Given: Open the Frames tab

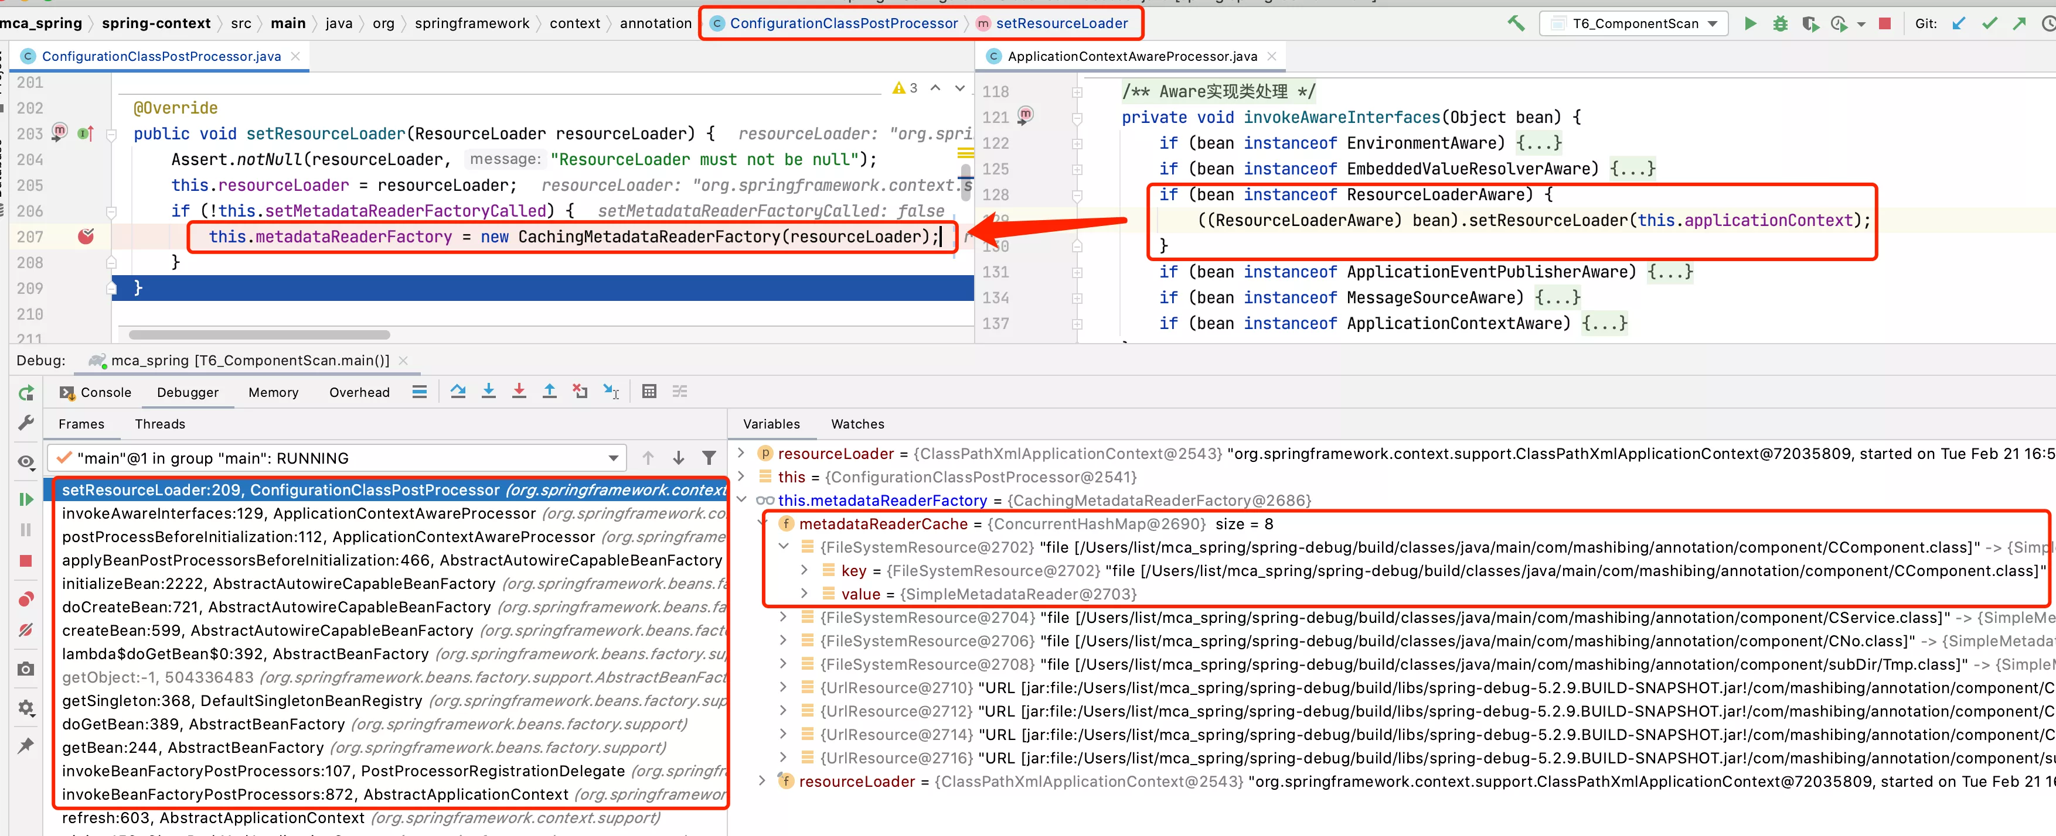Looking at the screenshot, I should tap(81, 424).
